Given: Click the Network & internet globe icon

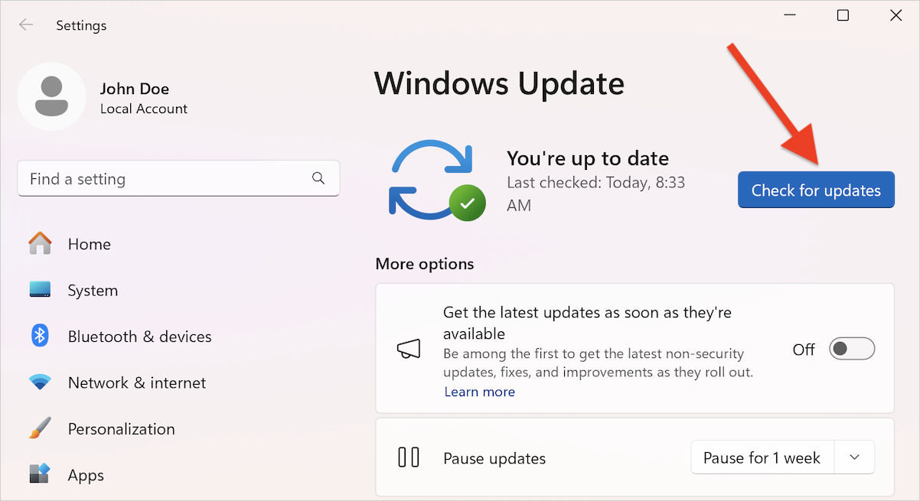Looking at the screenshot, I should [x=39, y=382].
